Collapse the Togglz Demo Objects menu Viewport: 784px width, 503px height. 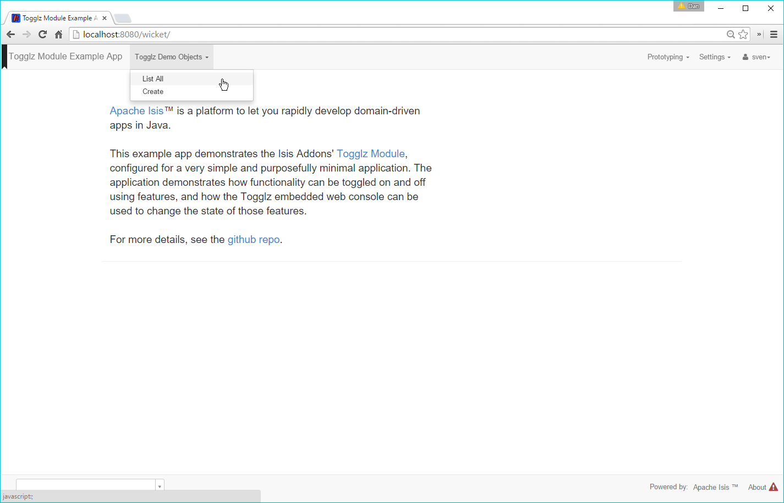(x=172, y=57)
